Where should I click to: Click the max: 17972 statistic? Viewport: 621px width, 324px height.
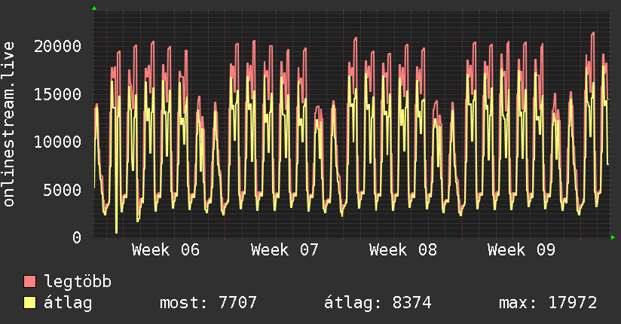click(548, 303)
